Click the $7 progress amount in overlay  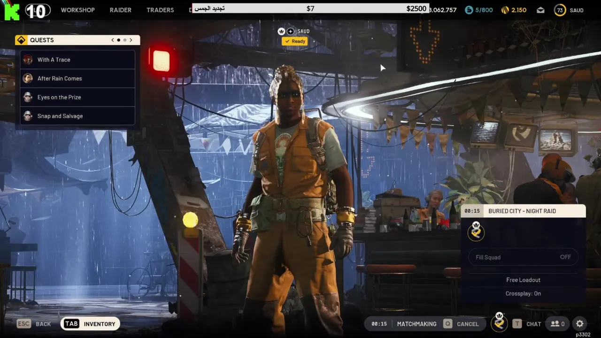click(x=310, y=8)
